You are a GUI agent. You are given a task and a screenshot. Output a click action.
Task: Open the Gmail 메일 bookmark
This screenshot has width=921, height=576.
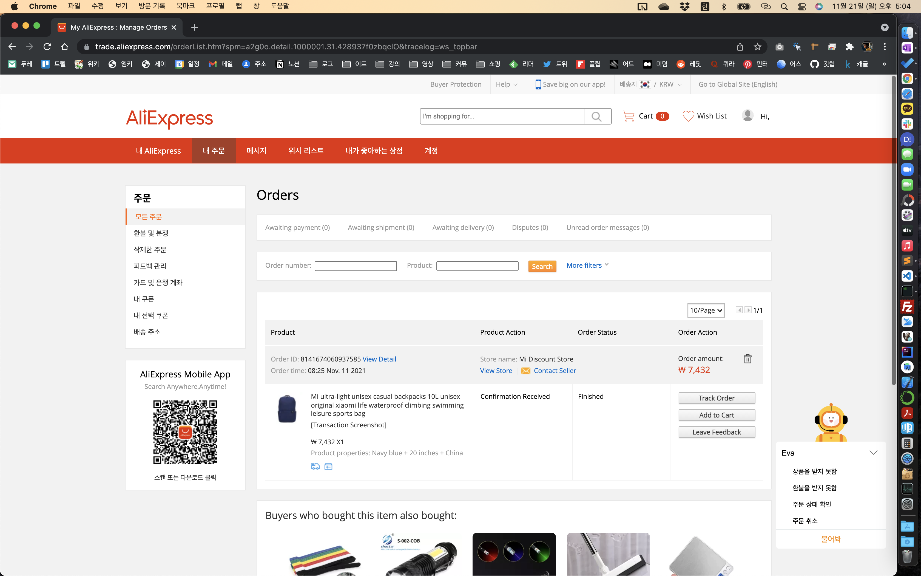point(221,64)
